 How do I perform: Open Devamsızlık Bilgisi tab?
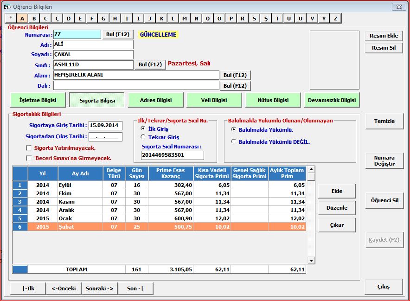332,100
